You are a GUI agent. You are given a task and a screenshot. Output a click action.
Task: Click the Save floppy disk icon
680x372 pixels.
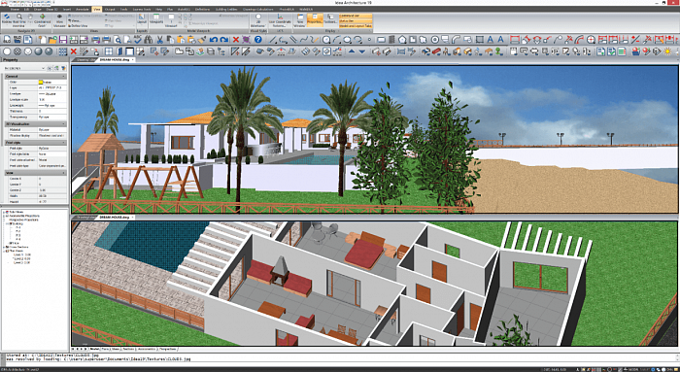63,40
